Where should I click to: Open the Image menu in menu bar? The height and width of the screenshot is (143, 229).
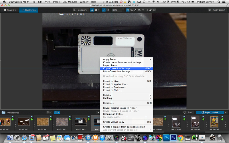[x=56, y=2]
